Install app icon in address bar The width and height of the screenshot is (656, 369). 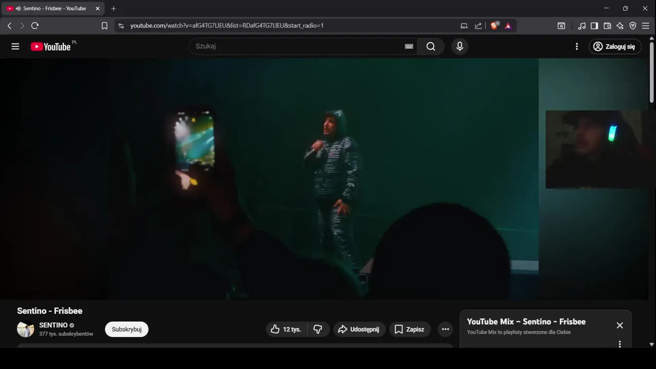point(464,26)
